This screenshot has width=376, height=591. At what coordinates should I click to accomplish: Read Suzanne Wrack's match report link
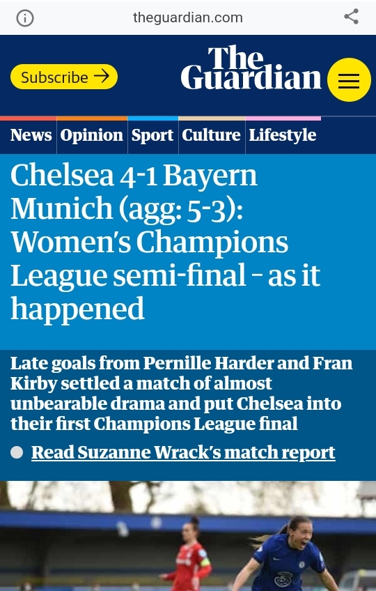(x=183, y=452)
